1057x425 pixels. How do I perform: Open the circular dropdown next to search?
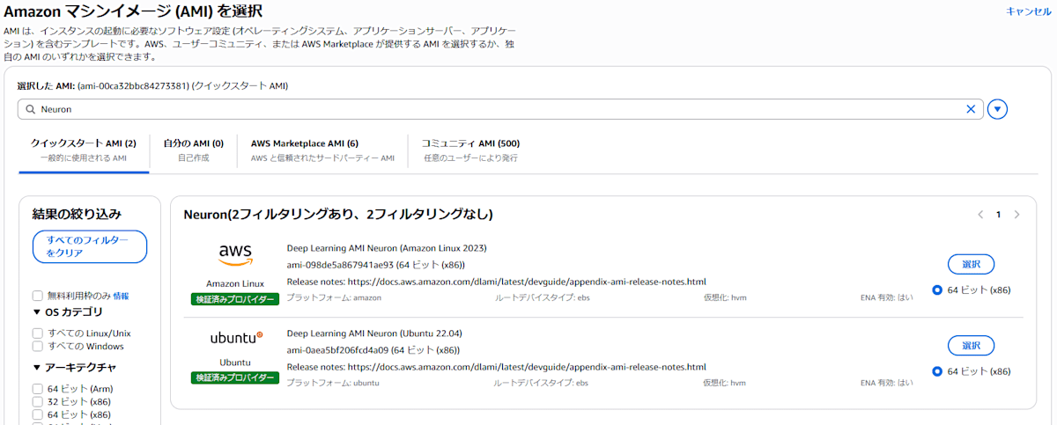(997, 109)
